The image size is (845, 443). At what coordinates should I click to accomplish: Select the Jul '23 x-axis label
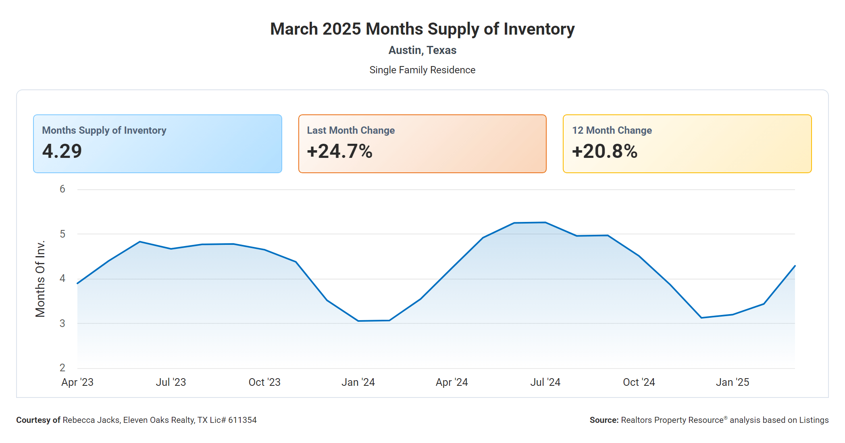click(x=171, y=382)
